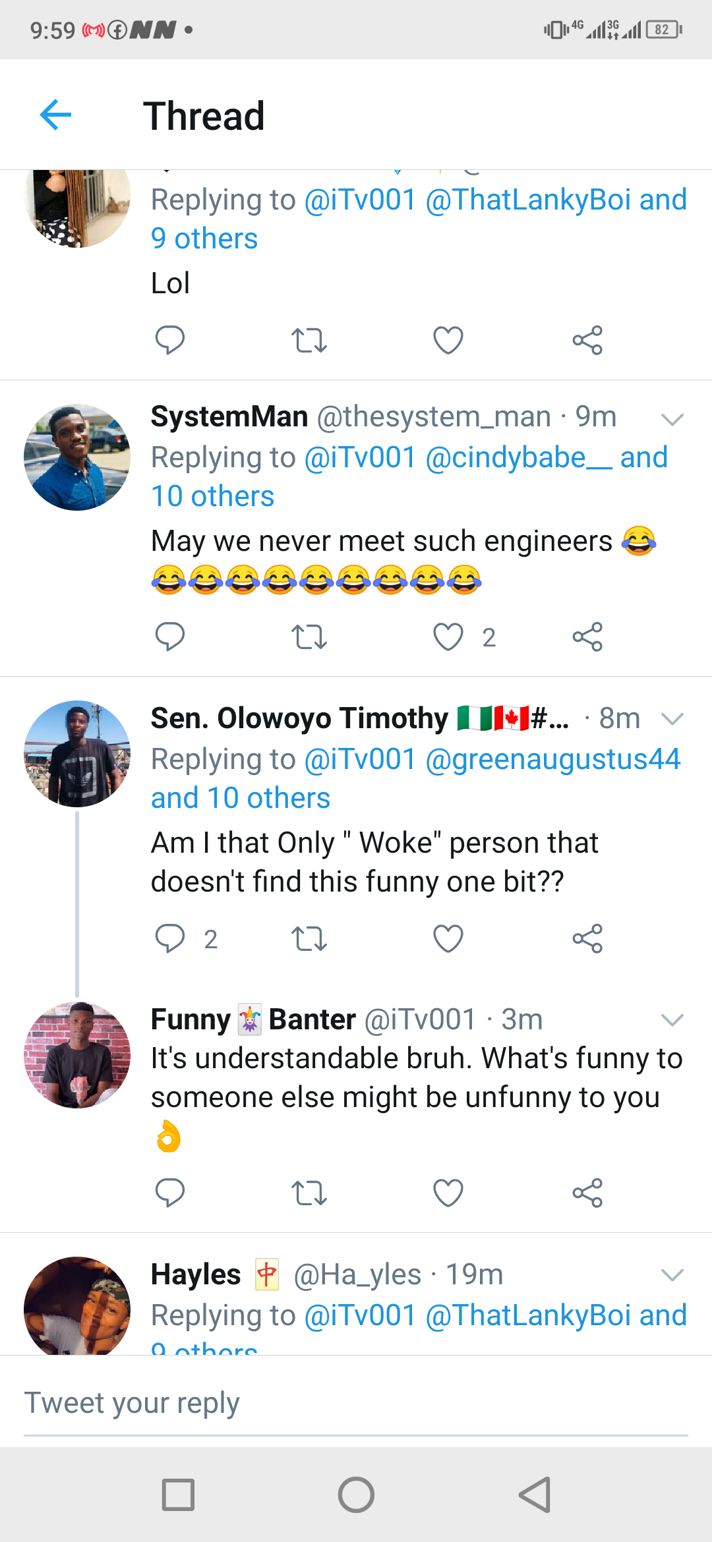The width and height of the screenshot is (712, 1542).
Task: Like SystemMan's tweet with 2 likes
Action: point(448,637)
